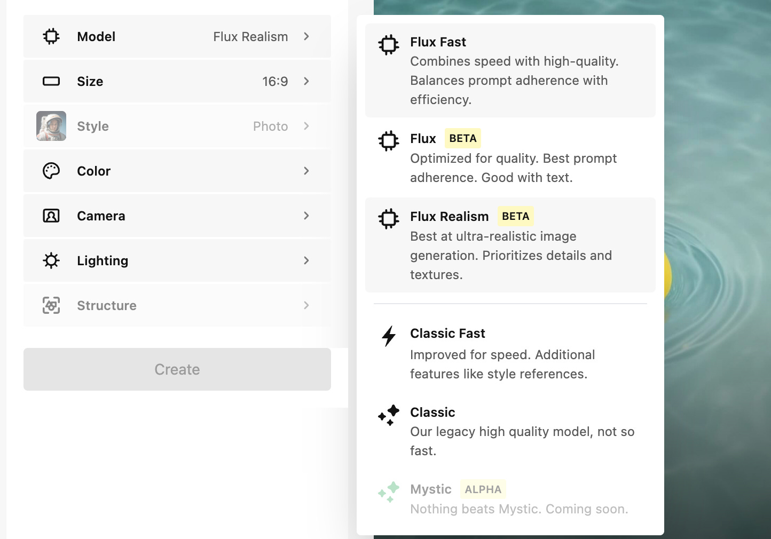This screenshot has width=771, height=539.
Task: Expand the Size option with chevron
Action: pyautogui.click(x=306, y=81)
